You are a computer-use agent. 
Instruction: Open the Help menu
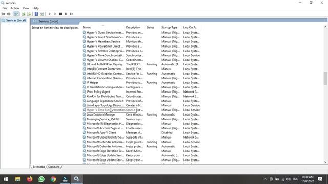point(35,8)
